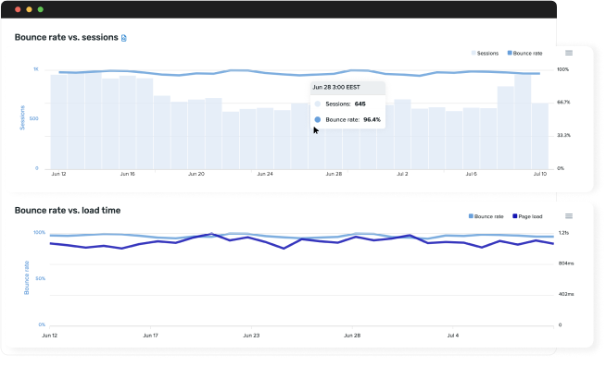Open the Bounce rate vs. load time hamburger menu
Image resolution: width=606 pixels, height=379 pixels.
click(x=569, y=216)
